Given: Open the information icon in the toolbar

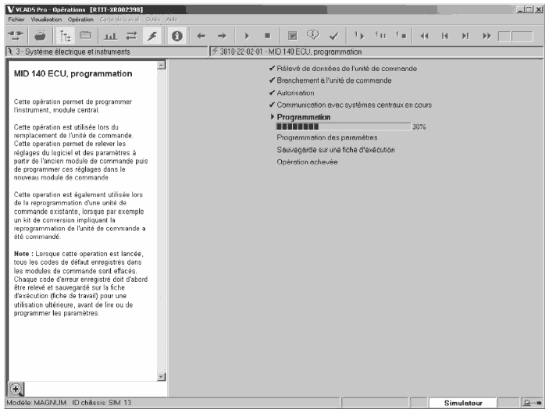Looking at the screenshot, I should pyautogui.click(x=177, y=35).
